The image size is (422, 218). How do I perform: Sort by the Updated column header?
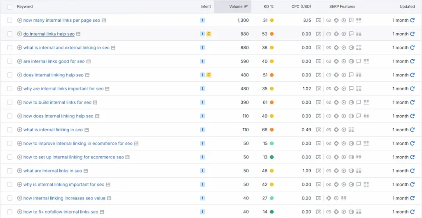pyautogui.click(x=407, y=7)
